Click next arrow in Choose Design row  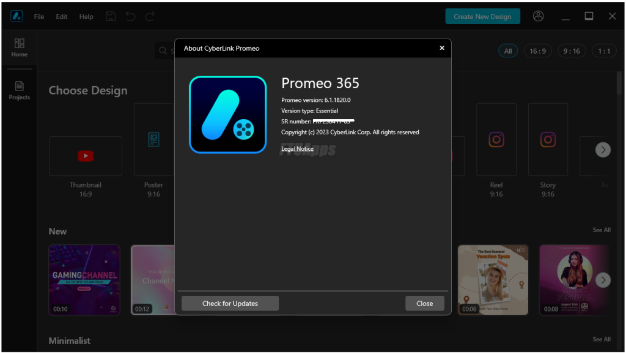[x=603, y=150]
